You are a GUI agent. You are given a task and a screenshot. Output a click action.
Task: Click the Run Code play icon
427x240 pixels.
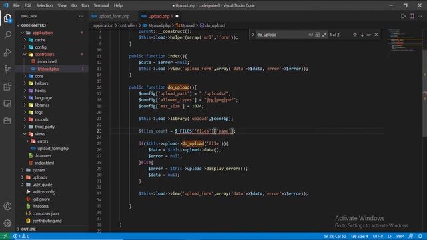click(403, 16)
